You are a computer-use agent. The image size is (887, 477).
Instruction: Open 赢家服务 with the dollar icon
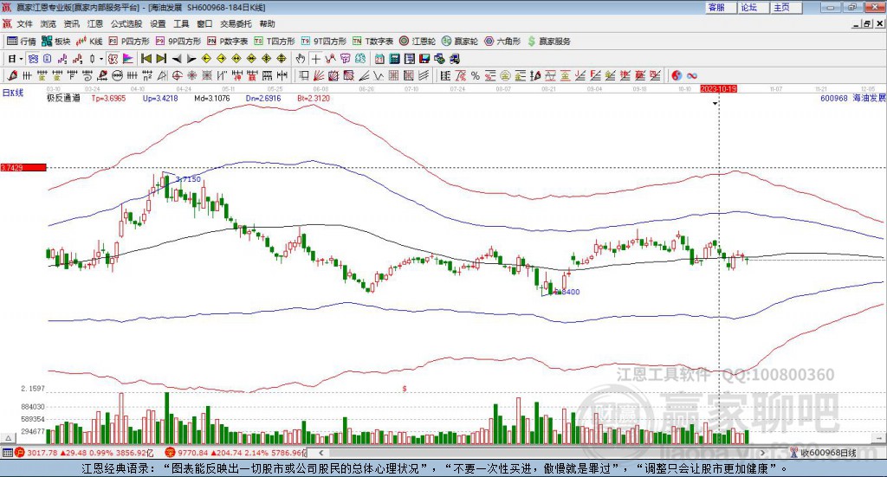[x=549, y=41]
